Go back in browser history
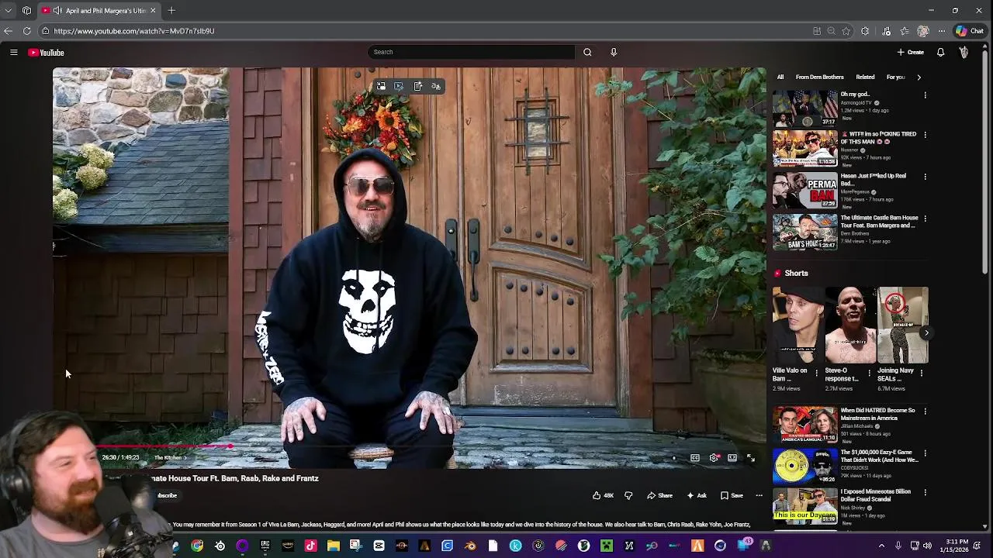993x558 pixels. [8, 31]
